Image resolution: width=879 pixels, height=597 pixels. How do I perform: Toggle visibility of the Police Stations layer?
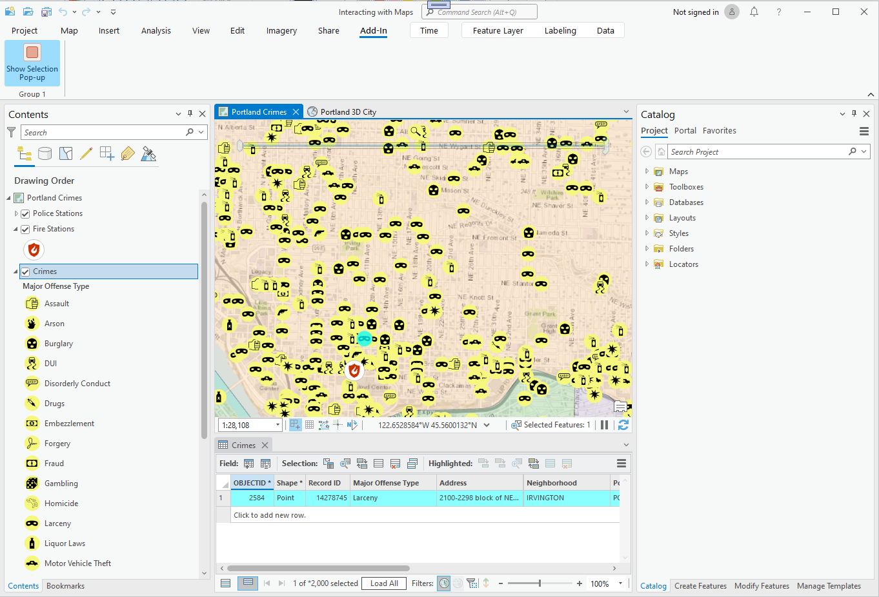tap(25, 213)
